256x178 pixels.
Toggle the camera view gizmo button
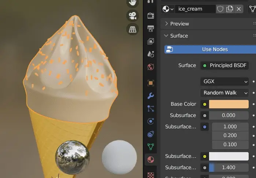[133, 16]
